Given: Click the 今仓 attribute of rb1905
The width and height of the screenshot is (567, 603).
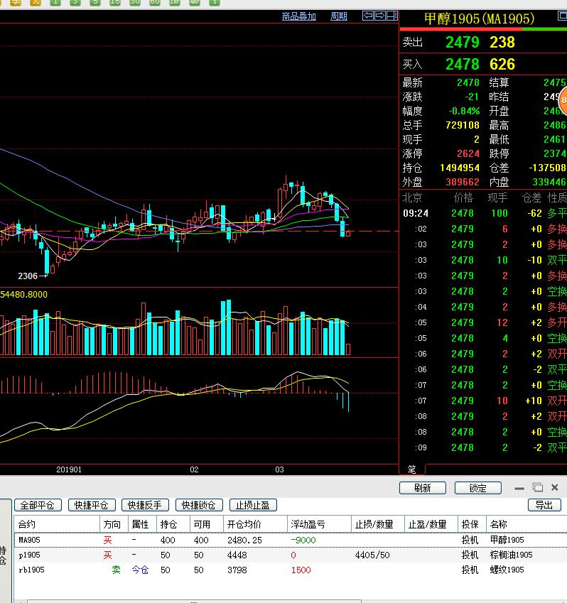Looking at the screenshot, I should coord(140,570).
